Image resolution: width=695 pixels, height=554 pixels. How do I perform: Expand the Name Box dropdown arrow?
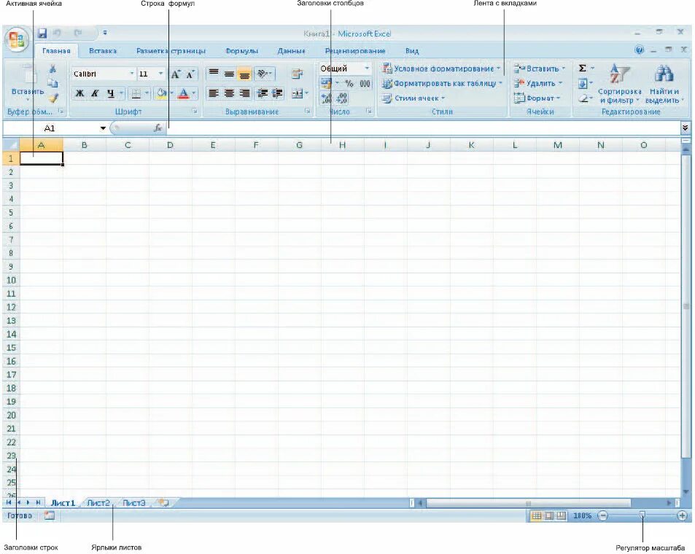[x=103, y=128]
